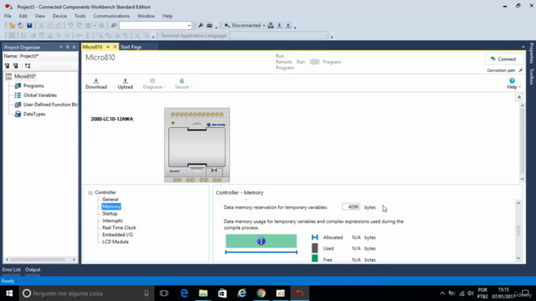Click the Undo arrow icon
Image resolution: width=536 pixels, height=301 pixels.
pyautogui.click(x=70, y=26)
